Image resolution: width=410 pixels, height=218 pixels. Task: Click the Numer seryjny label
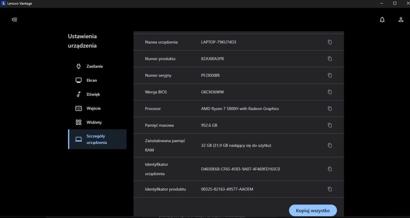pyautogui.click(x=158, y=75)
